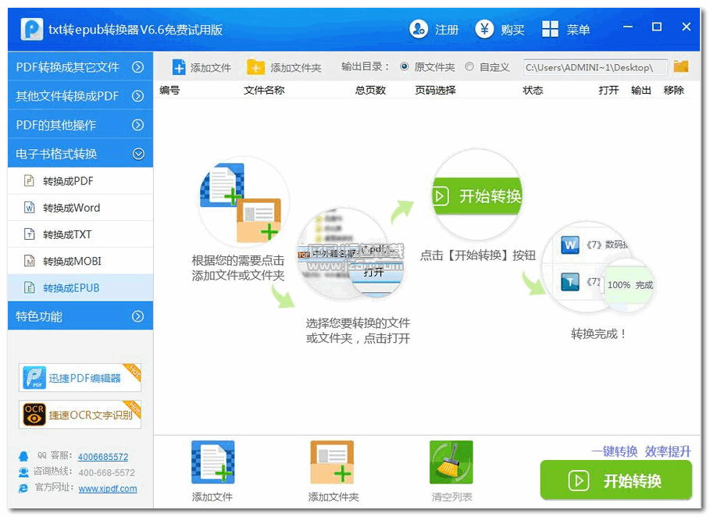Viewport: 710px width, 517px height.
Task: Select 转换成MOBI menu entry
Action: [x=80, y=261]
